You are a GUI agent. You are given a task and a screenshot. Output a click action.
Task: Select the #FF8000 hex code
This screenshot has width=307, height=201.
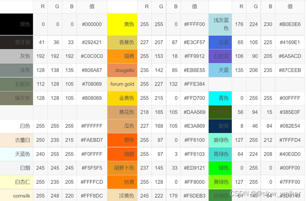pos(194,182)
